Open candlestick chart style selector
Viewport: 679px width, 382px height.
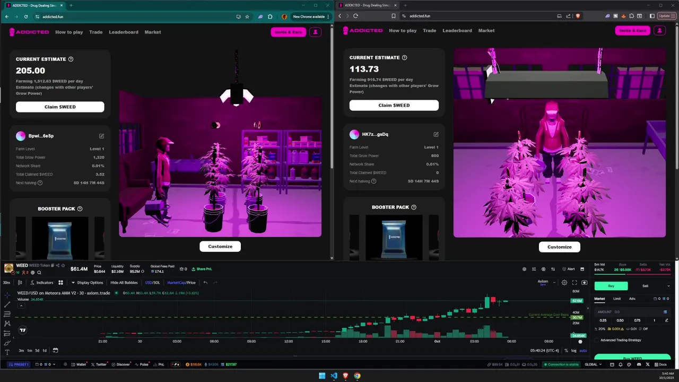point(20,283)
